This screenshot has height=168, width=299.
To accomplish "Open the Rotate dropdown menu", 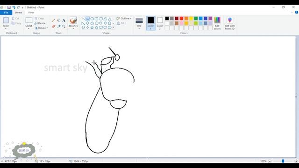I will [41, 28].
